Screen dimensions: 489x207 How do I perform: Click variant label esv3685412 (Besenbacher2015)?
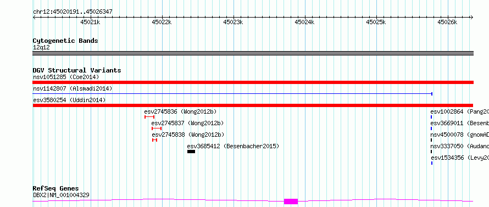(233, 146)
